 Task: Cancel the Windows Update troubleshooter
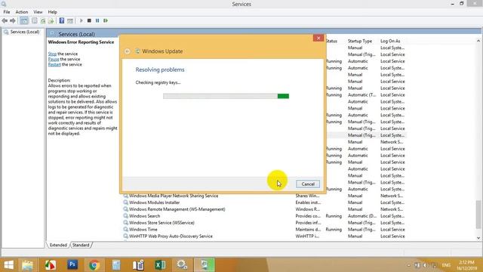[x=308, y=184]
